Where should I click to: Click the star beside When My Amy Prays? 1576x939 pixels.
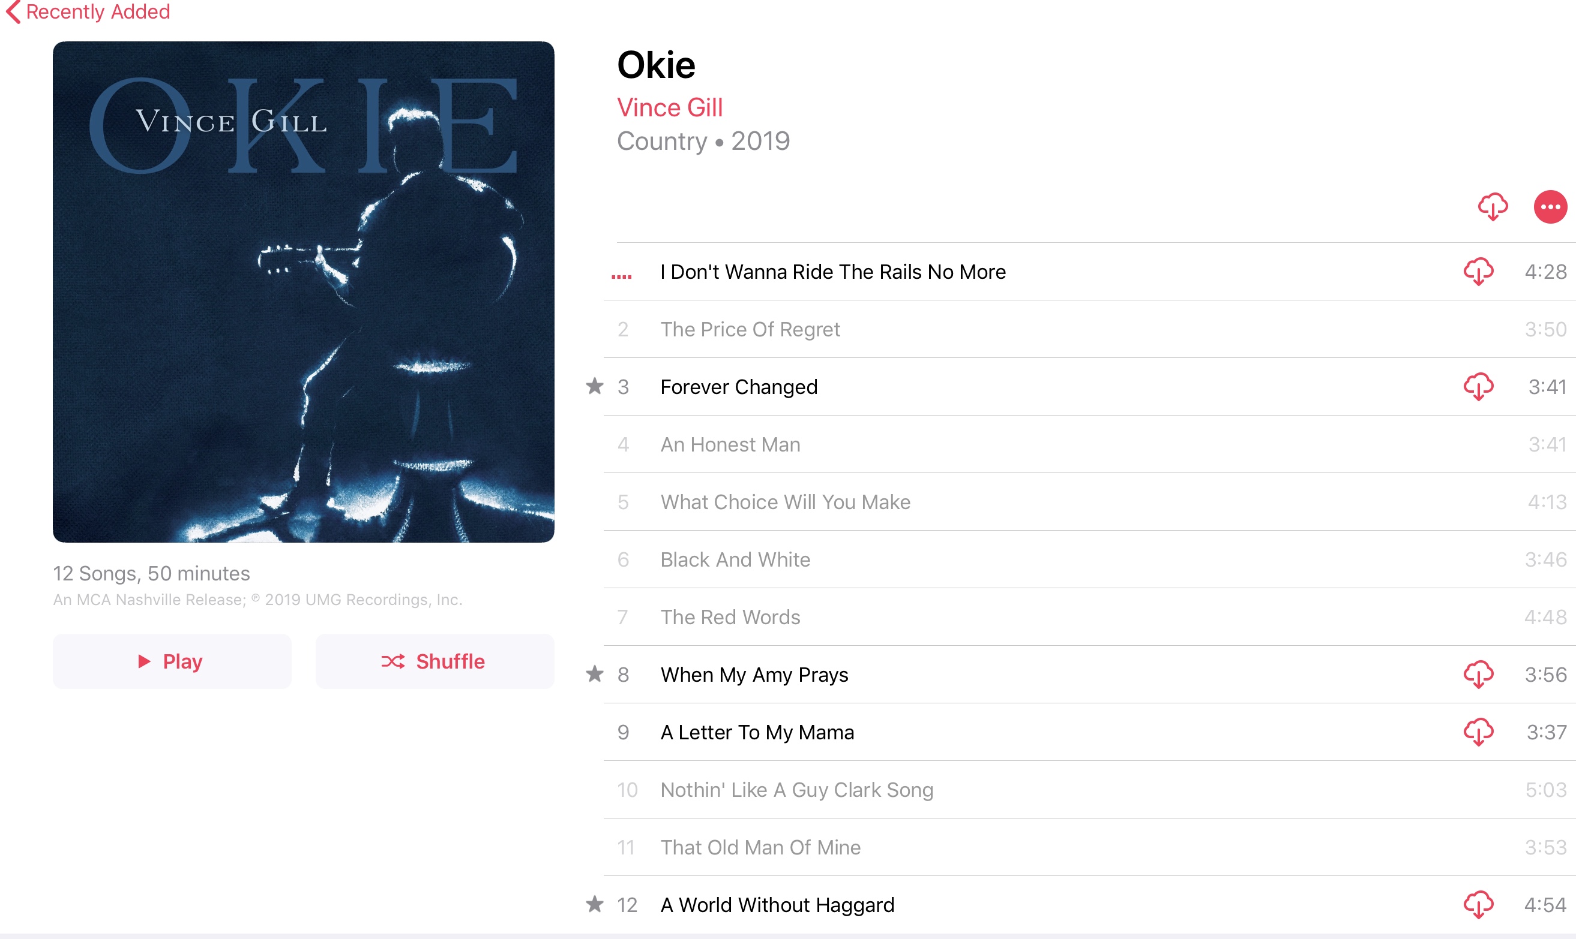pos(595,674)
